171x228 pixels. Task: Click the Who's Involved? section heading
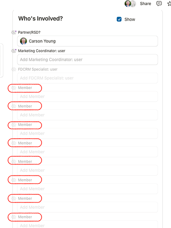(41, 19)
